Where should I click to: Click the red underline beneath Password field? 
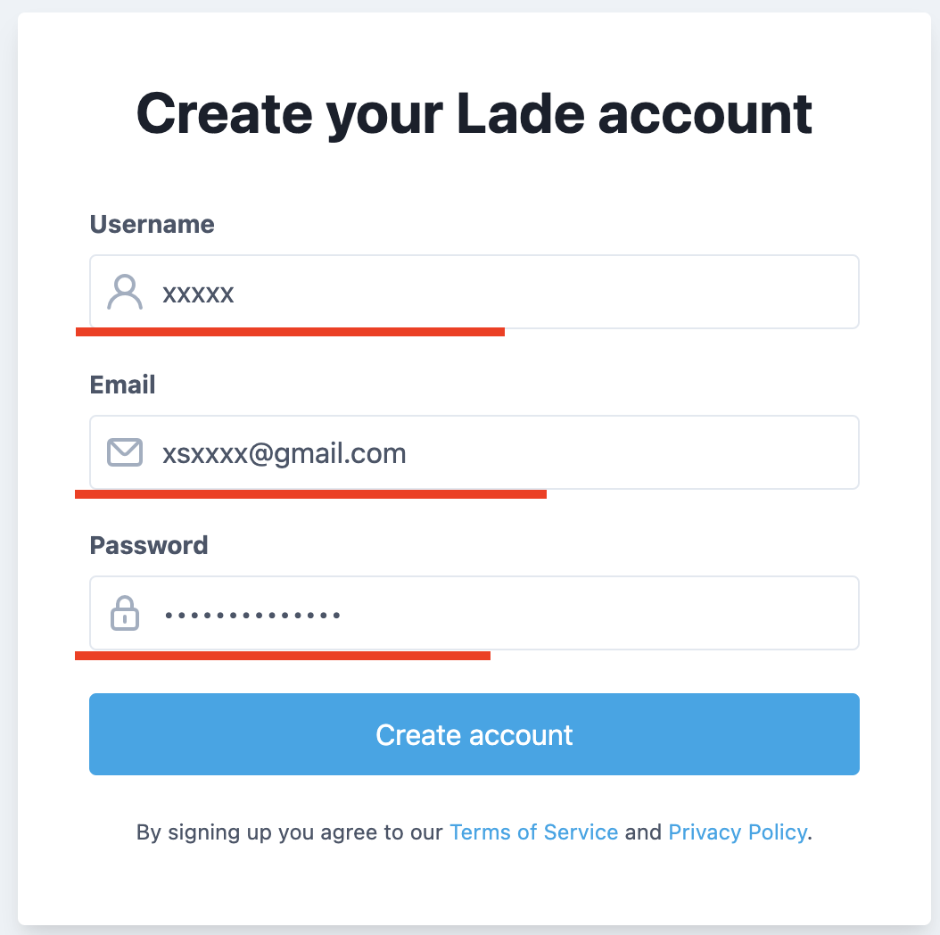(283, 656)
